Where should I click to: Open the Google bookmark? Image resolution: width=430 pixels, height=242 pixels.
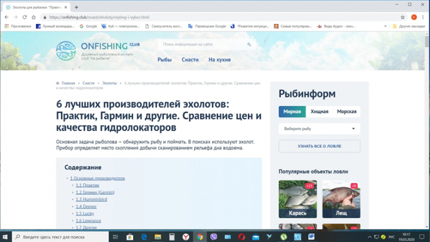88,26
